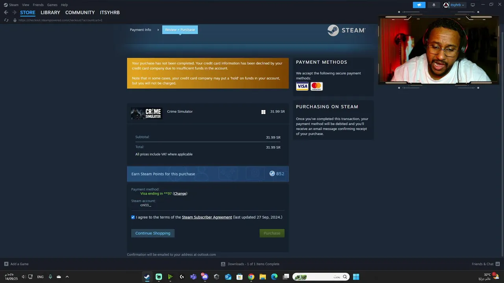Go to the Payment Info step
Viewport: 504px width, 283px height.
pos(141,30)
